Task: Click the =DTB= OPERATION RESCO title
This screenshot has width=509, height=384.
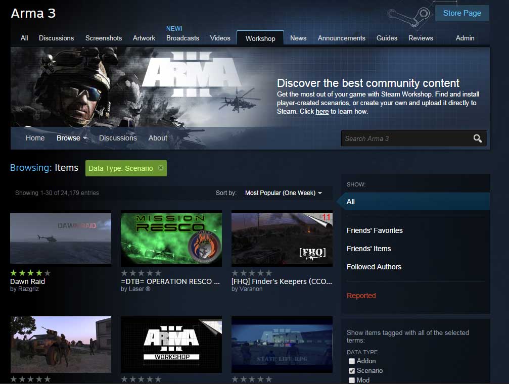Action: (x=170, y=281)
